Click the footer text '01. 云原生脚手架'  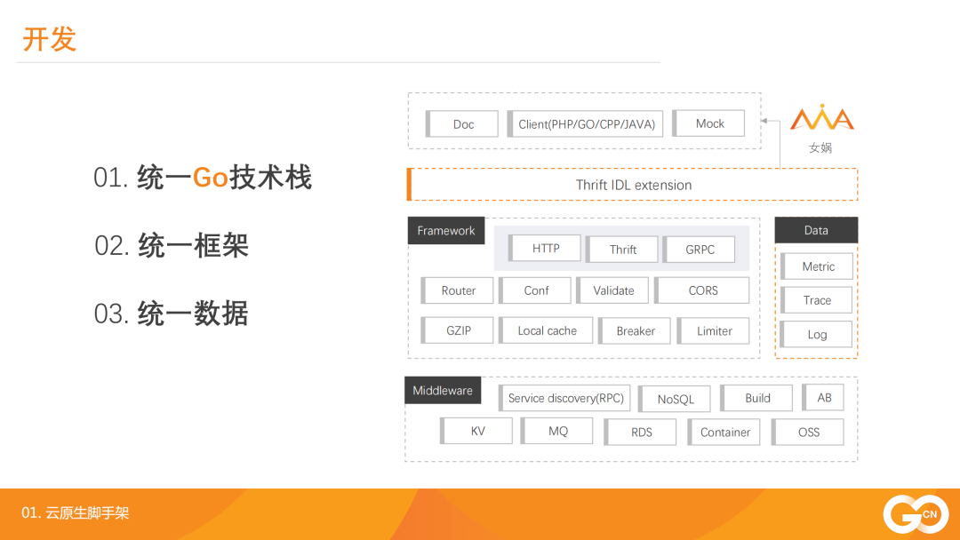point(76,512)
